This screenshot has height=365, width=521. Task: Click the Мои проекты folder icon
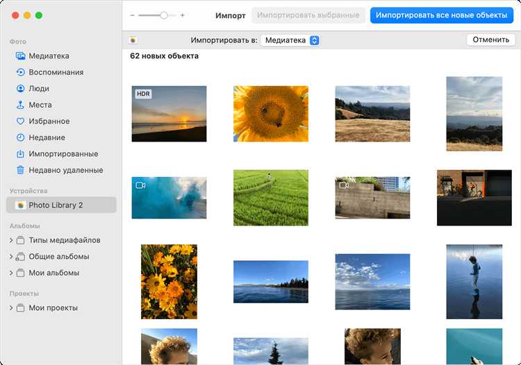20,308
